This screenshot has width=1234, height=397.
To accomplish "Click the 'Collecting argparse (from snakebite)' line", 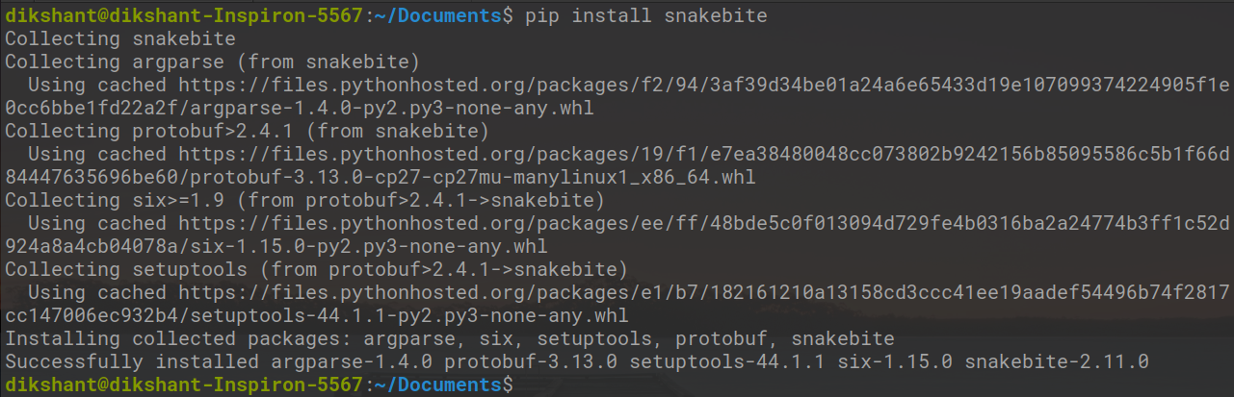I will 212,62.
